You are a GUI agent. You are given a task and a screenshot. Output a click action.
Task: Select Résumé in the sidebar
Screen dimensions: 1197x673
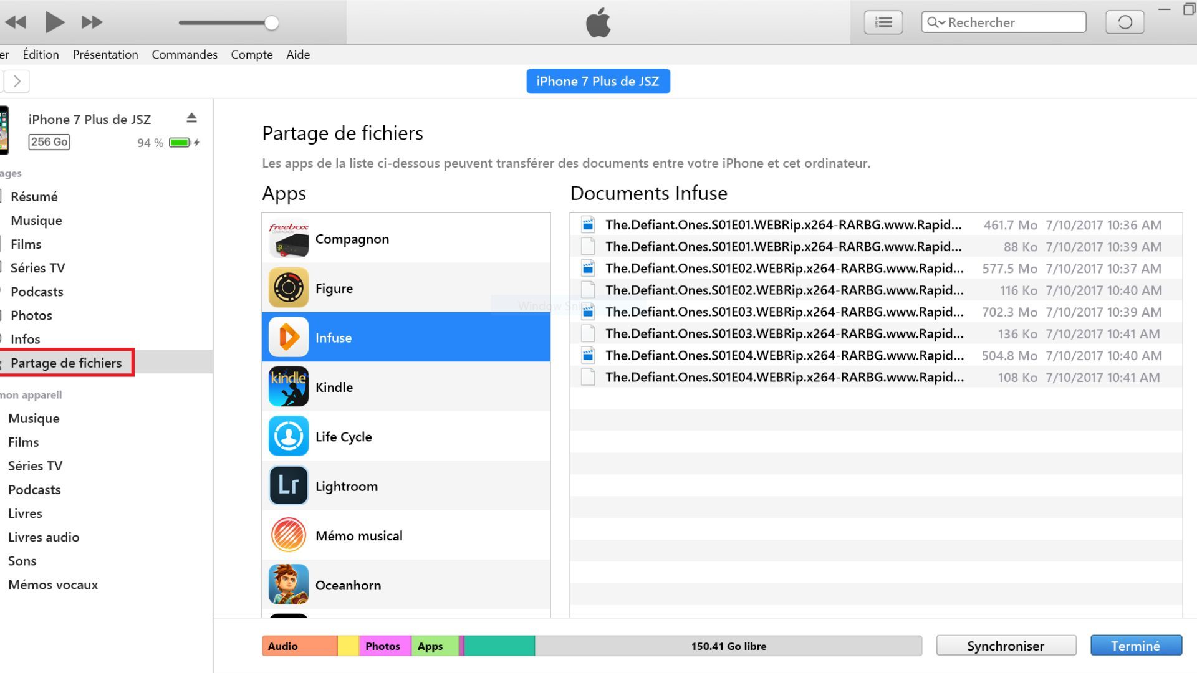(x=34, y=197)
